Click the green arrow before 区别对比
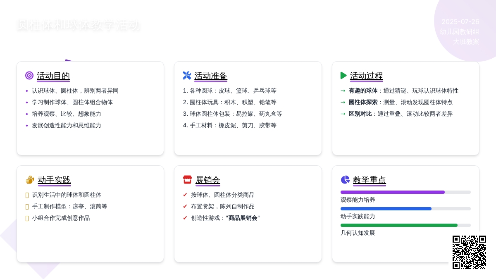The image size is (496, 279). [x=343, y=114]
